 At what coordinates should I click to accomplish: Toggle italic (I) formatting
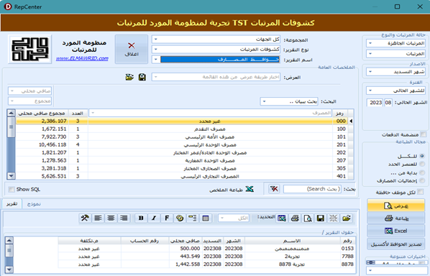154,218
